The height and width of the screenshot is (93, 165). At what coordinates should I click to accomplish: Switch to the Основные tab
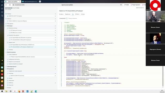coord(61,14)
